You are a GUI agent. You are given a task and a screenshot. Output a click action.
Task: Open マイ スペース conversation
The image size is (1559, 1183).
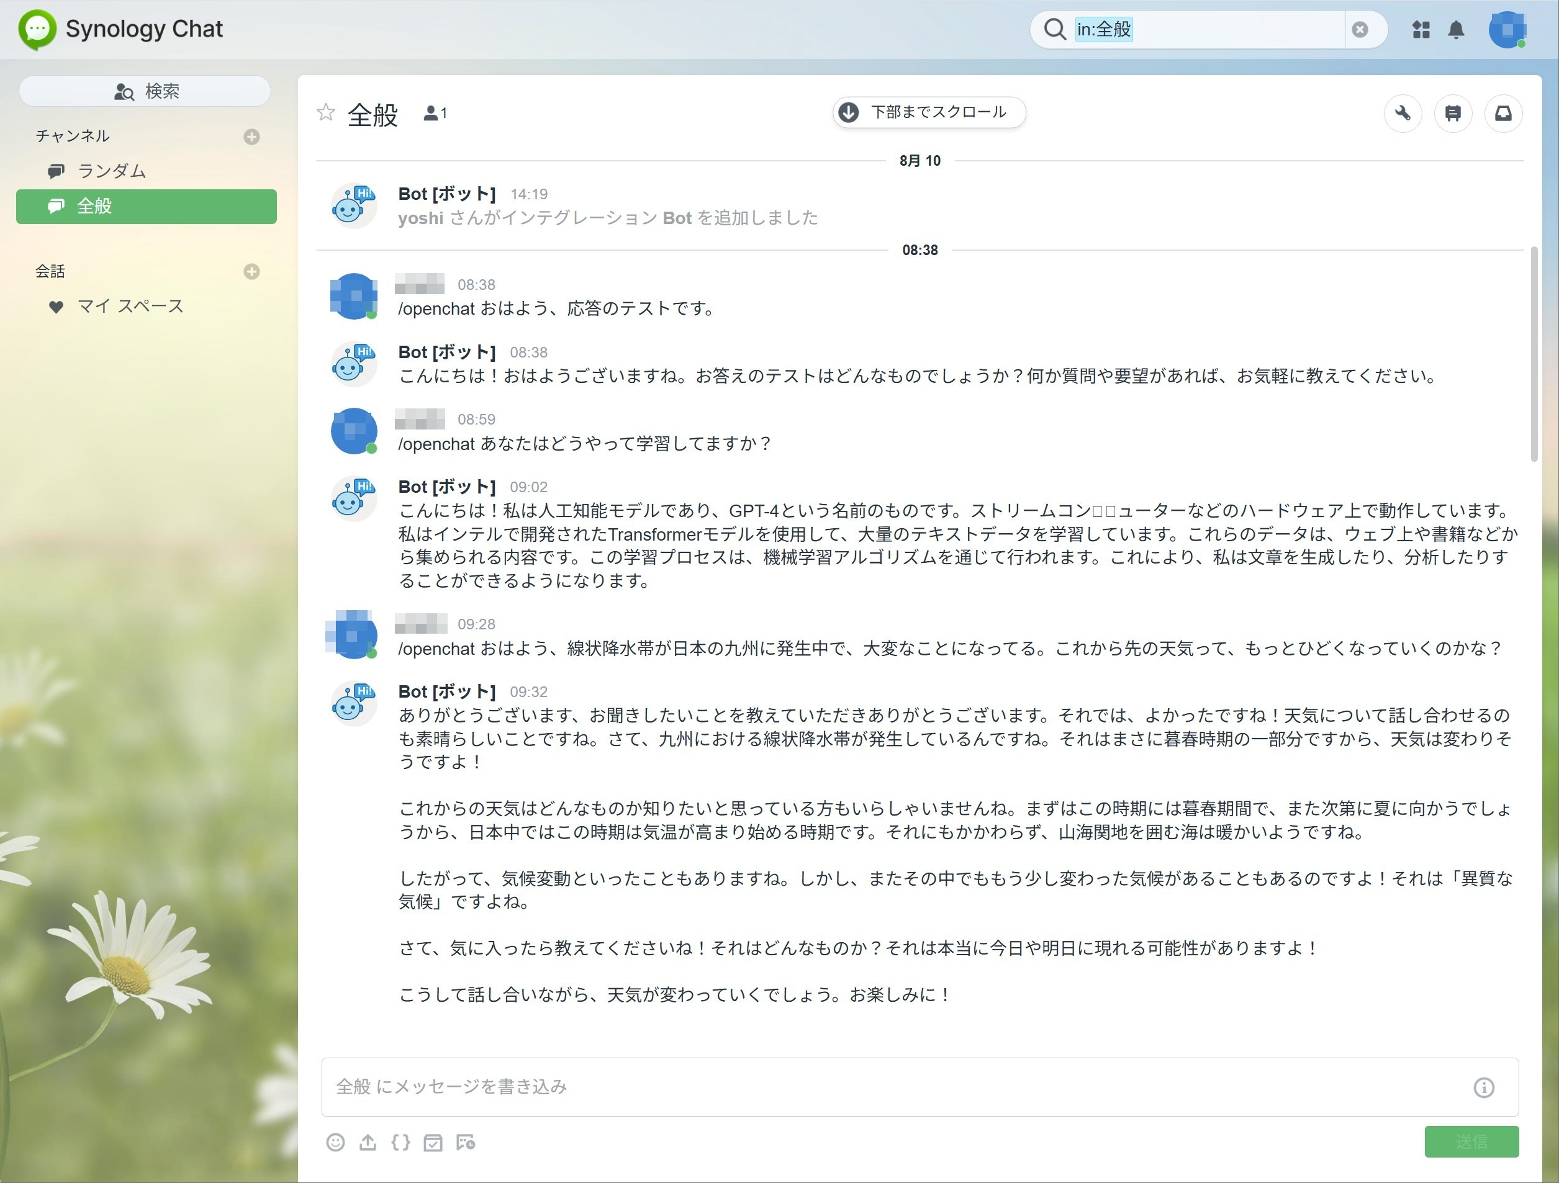click(x=130, y=307)
